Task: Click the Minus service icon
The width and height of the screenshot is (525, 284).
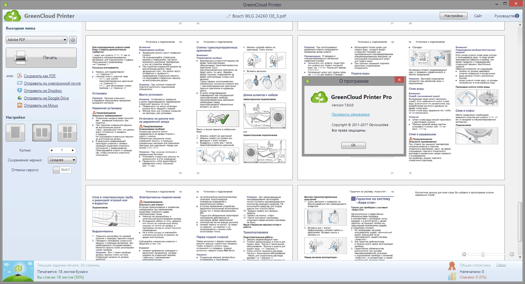Action: [x=20, y=105]
